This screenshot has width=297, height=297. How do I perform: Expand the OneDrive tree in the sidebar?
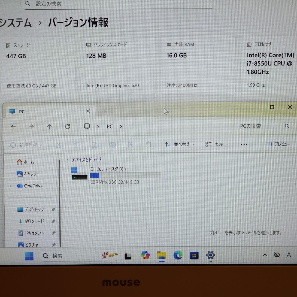click(x=10, y=186)
